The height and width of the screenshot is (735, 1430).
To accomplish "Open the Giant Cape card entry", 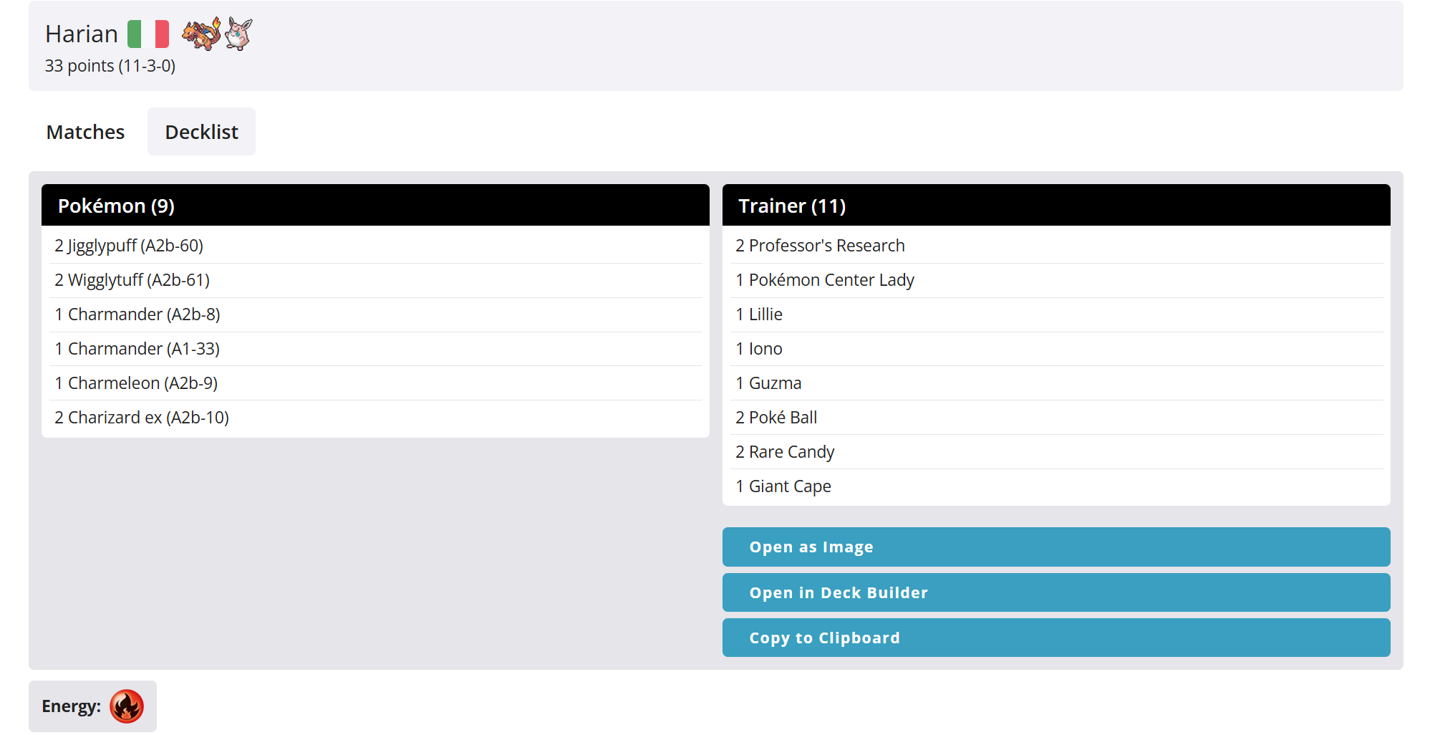I will 783,486.
